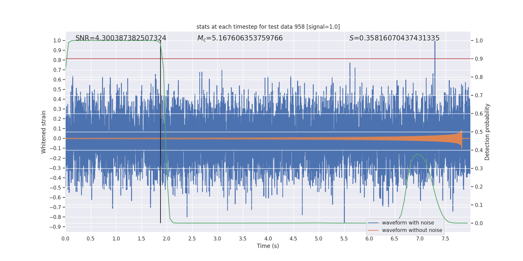Click the orange waveform's merger end near 7.8 seconds
This screenshot has height=261, width=523.
(x=461, y=139)
